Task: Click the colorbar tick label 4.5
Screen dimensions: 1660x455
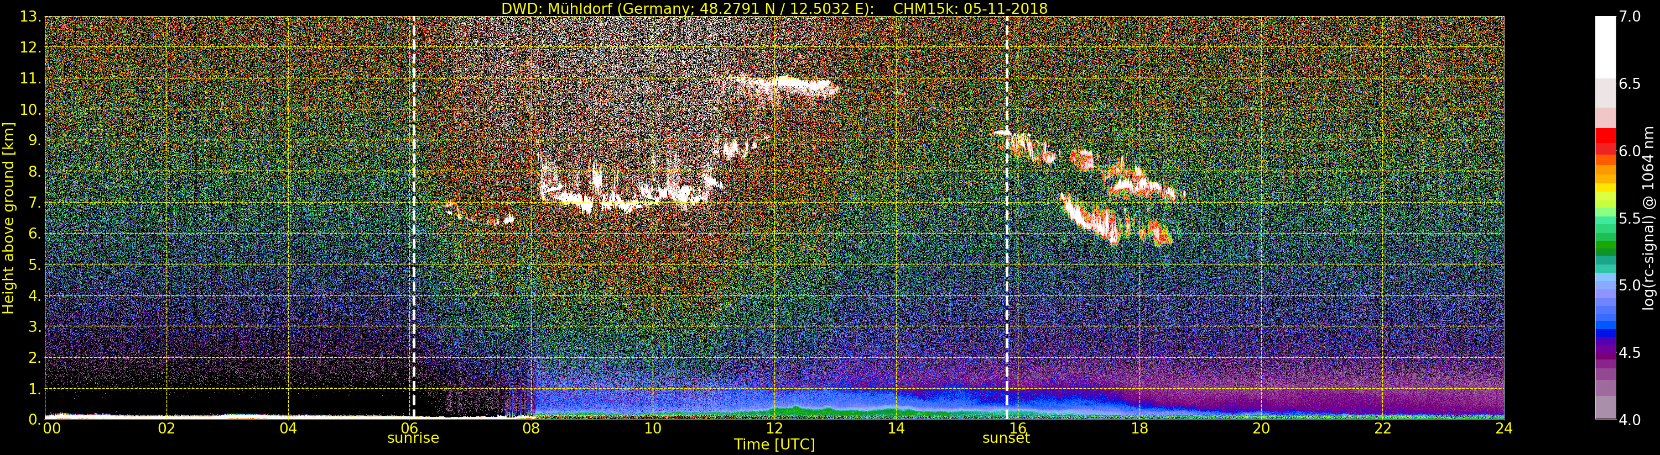Action: 1630,353
